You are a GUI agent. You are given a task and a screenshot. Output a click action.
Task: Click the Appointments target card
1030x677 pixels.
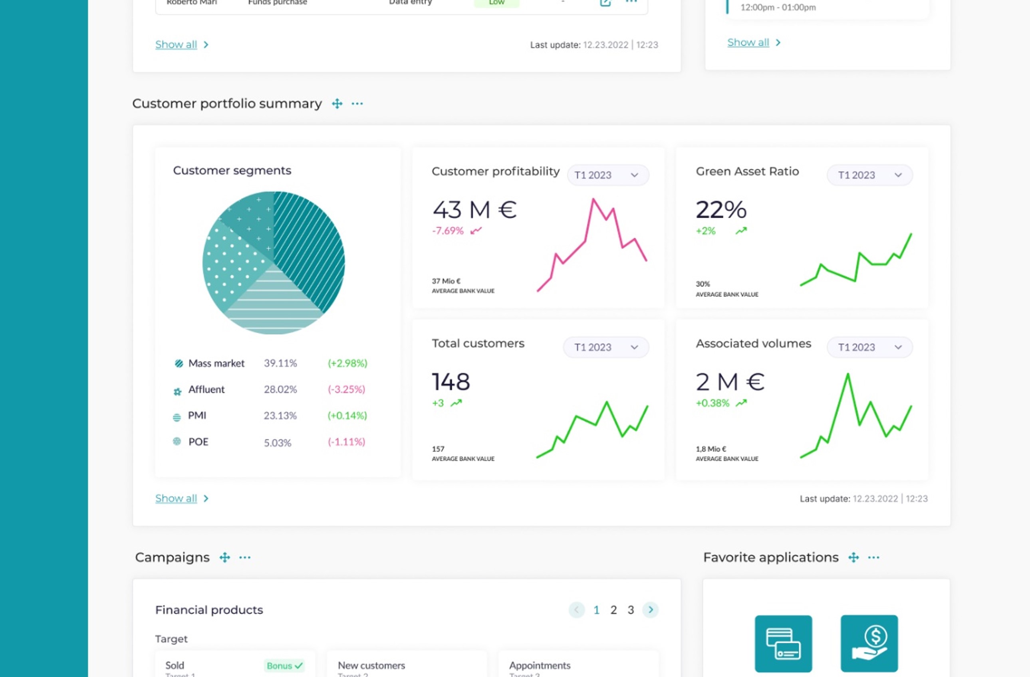tap(579, 663)
